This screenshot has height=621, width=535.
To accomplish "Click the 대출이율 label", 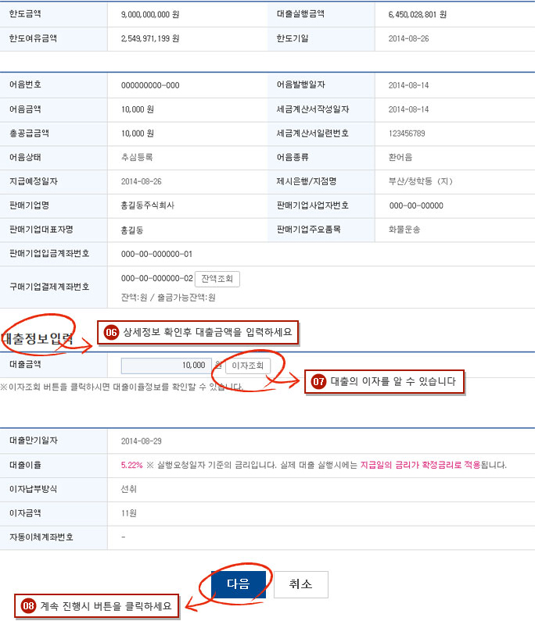I will [25, 465].
